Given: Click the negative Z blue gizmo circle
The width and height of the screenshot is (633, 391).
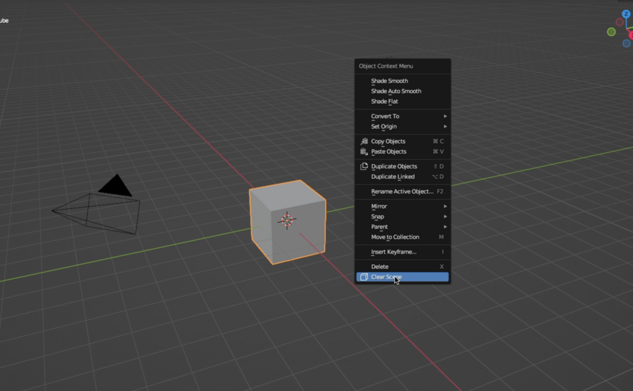Looking at the screenshot, I should tap(627, 43).
